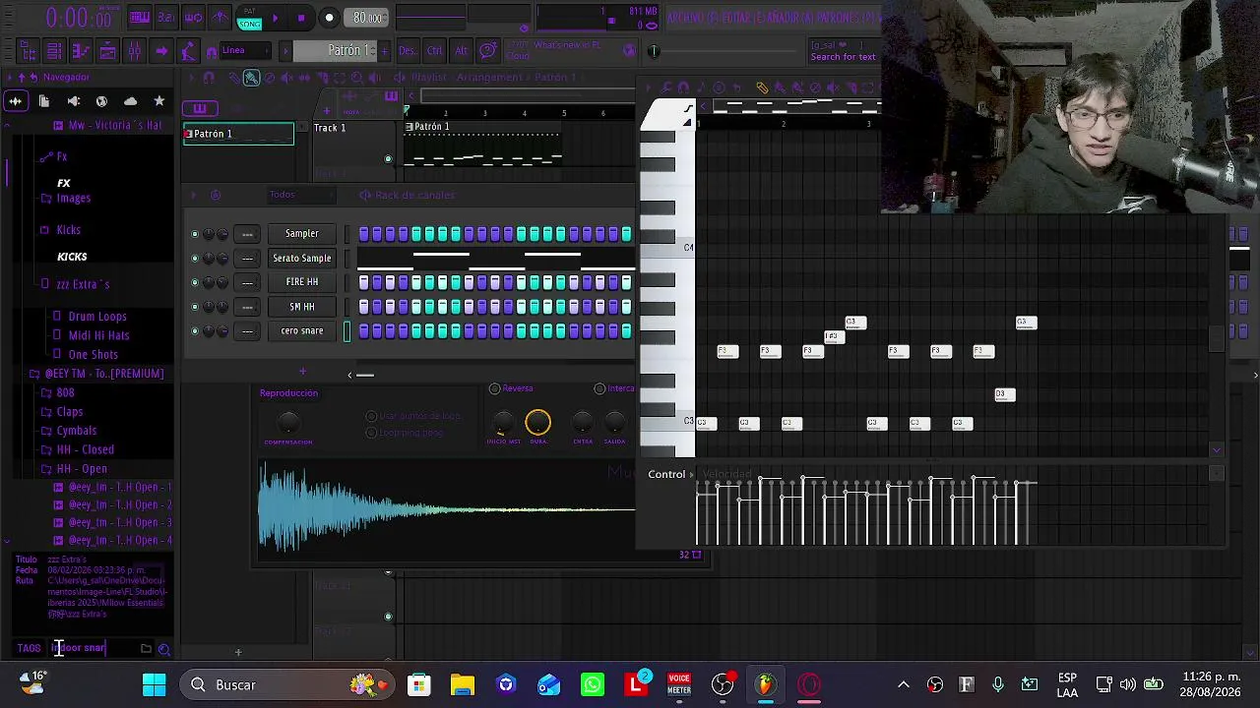Open WhatsApp from the taskbar
The image size is (1260, 708).
click(x=593, y=684)
